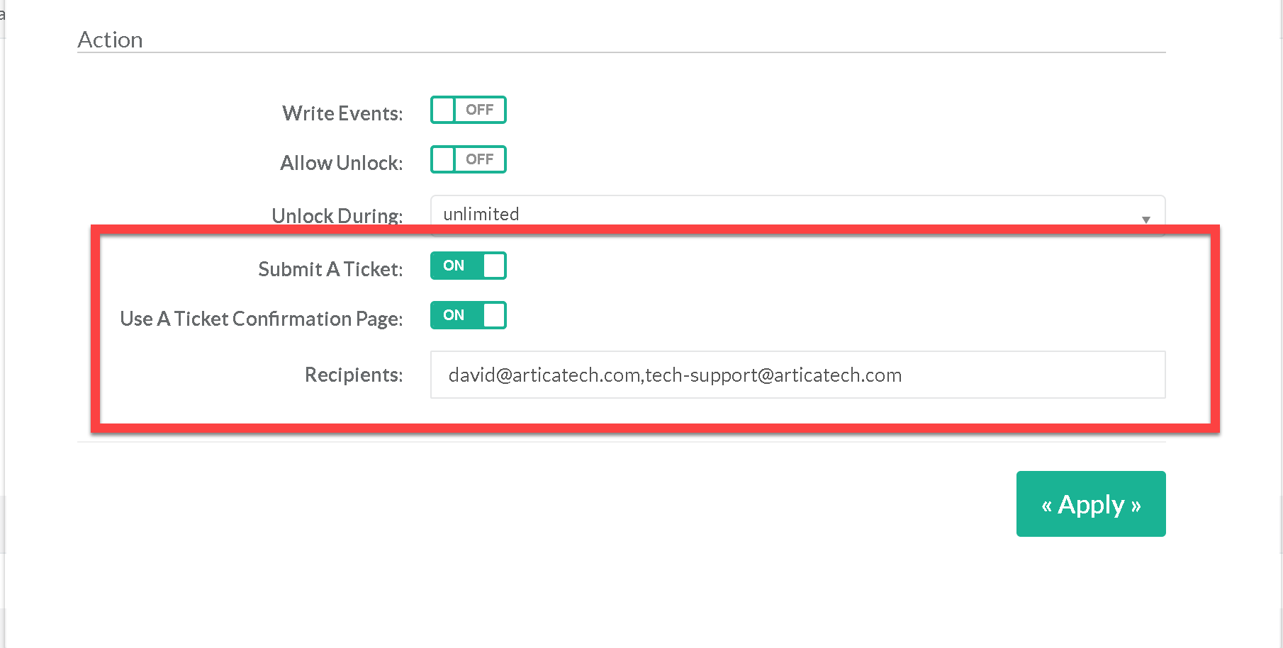Turn on the Allow Unlock toggle

point(468,159)
